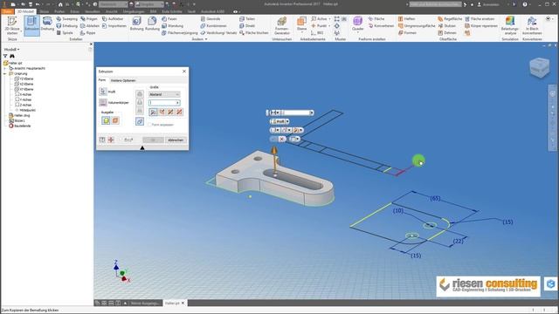This screenshot has height=314, width=559.
Task: Select second extrusion direction button
Action: pos(162,113)
